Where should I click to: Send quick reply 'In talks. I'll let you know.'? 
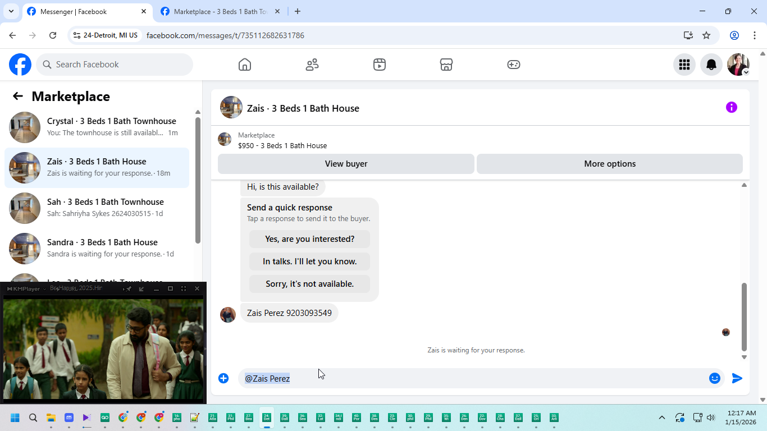click(x=309, y=262)
